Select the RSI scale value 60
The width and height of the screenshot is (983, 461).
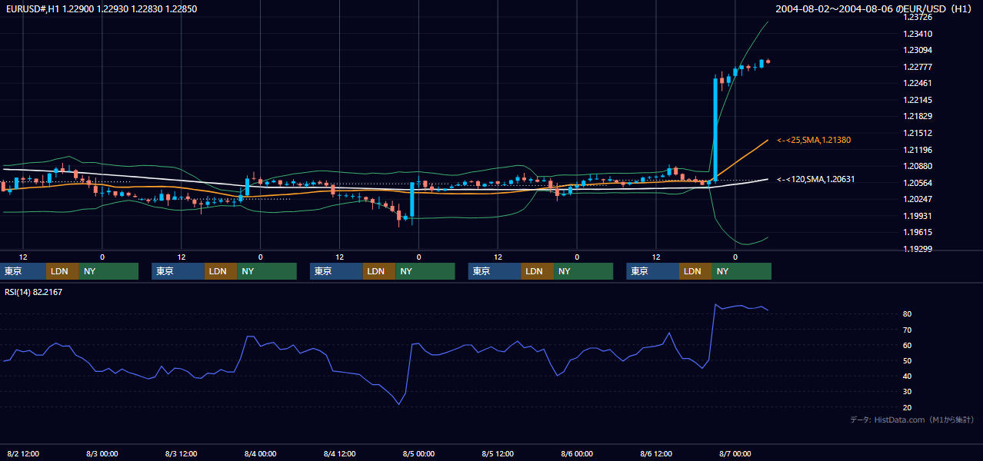point(908,345)
